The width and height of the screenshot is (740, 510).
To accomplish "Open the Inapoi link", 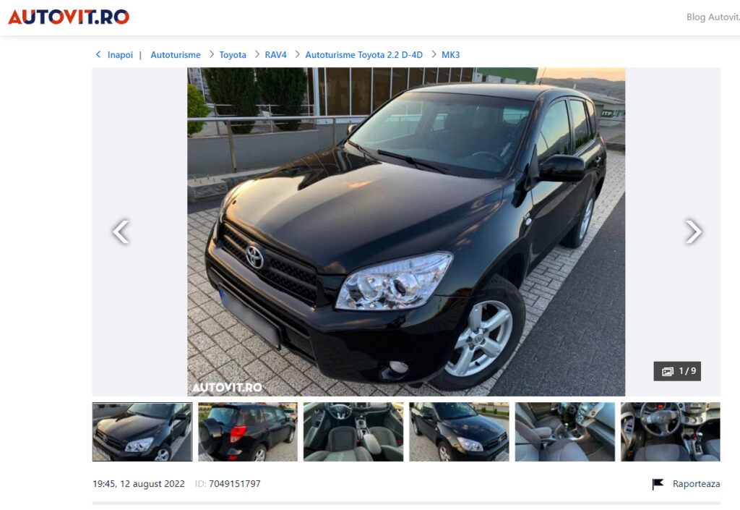I will tap(120, 55).
